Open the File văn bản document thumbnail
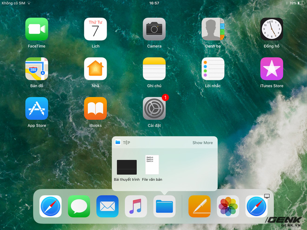Viewport: 307px width, 230px height. (x=152, y=164)
